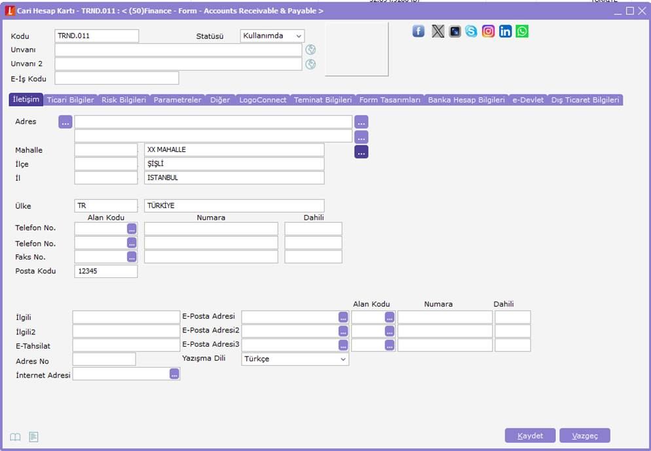Click the ellipsis button right of second Adres line
Screen dimensions: 651x451
(x=362, y=137)
